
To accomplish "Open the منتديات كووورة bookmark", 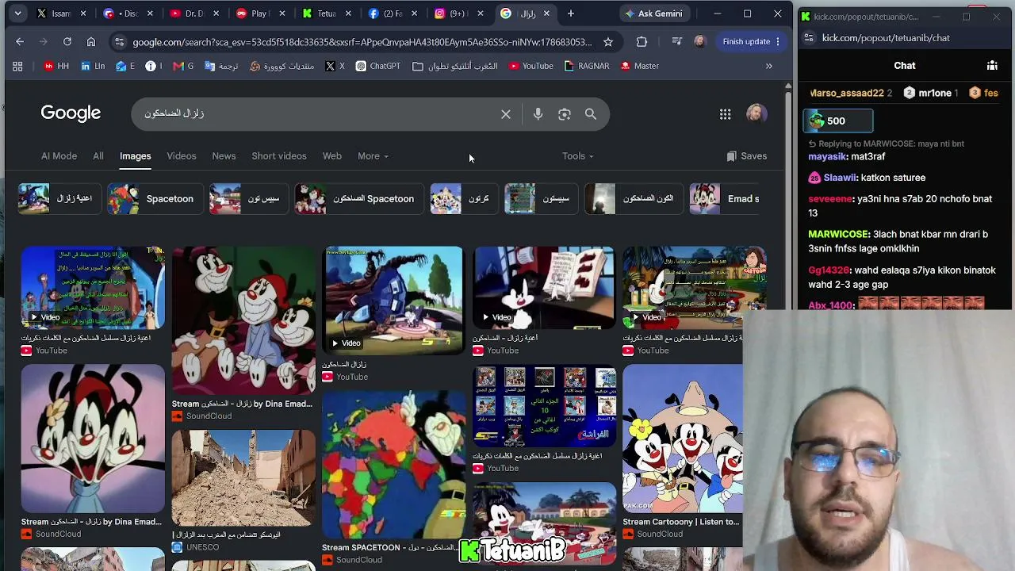I will coord(282,66).
